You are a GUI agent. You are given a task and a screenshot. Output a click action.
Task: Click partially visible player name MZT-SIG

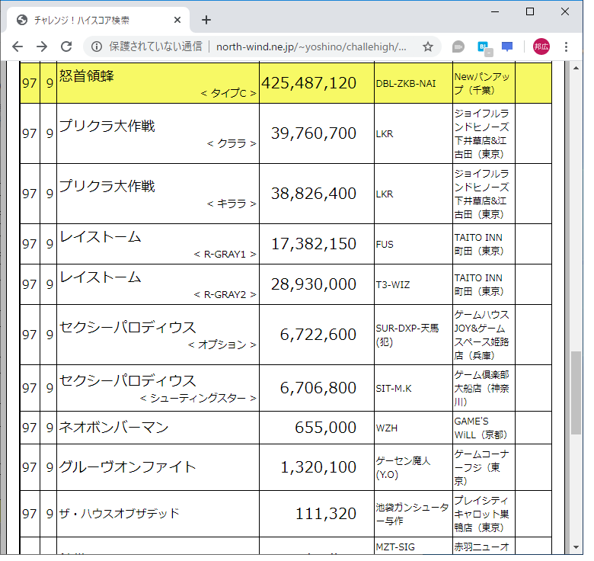coord(395,547)
